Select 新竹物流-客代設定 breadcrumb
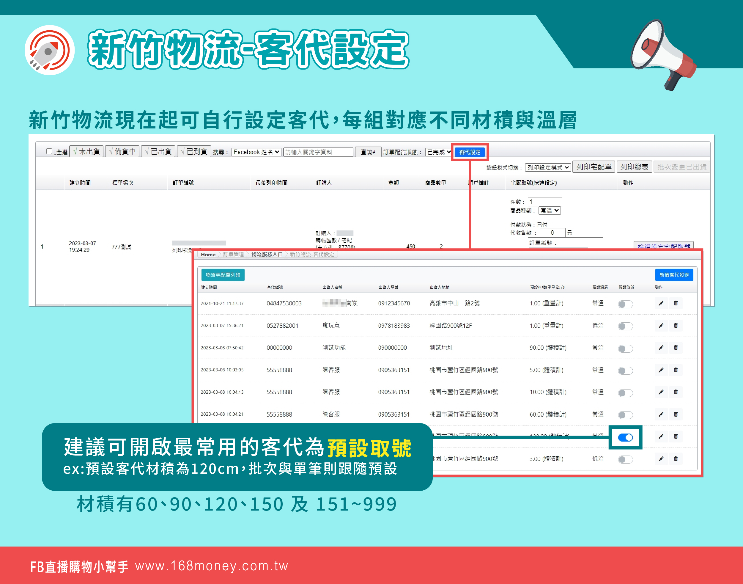Screen dimensions: 743x584 312,255
